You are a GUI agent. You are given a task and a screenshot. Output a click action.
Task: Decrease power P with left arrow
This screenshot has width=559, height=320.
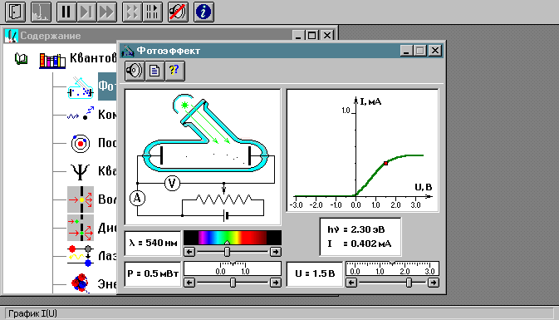[x=189, y=283]
